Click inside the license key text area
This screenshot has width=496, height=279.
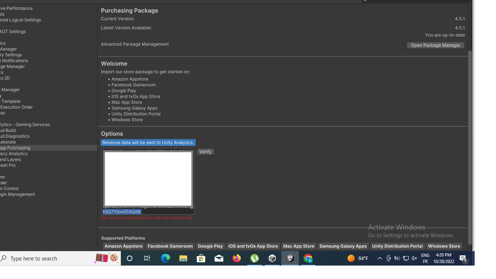tap(148, 181)
